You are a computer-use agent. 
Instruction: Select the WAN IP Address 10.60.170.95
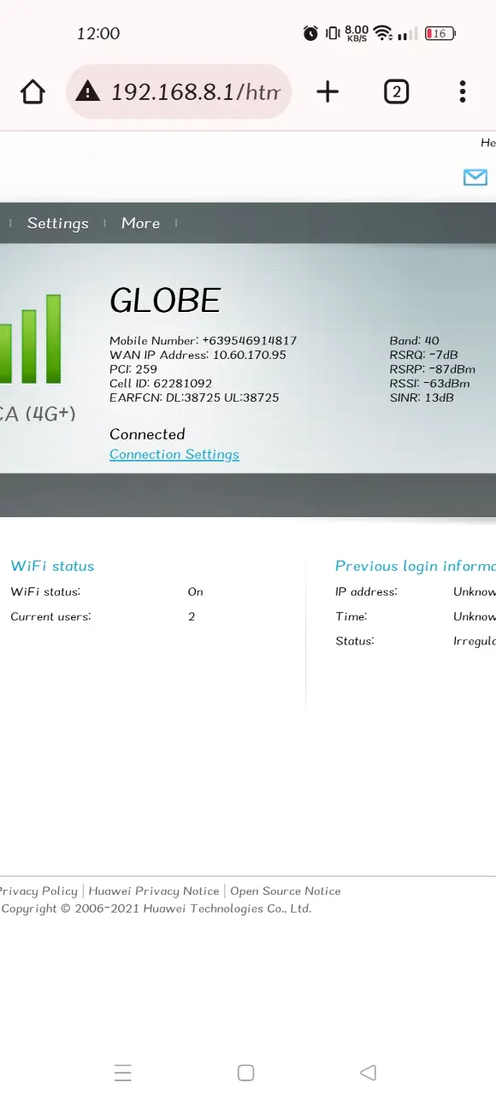198,355
